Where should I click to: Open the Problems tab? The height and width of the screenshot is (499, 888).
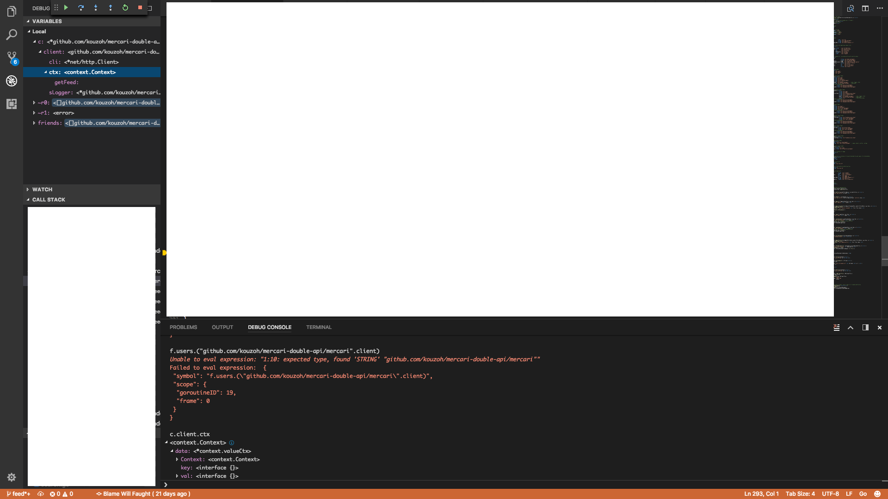tap(183, 327)
